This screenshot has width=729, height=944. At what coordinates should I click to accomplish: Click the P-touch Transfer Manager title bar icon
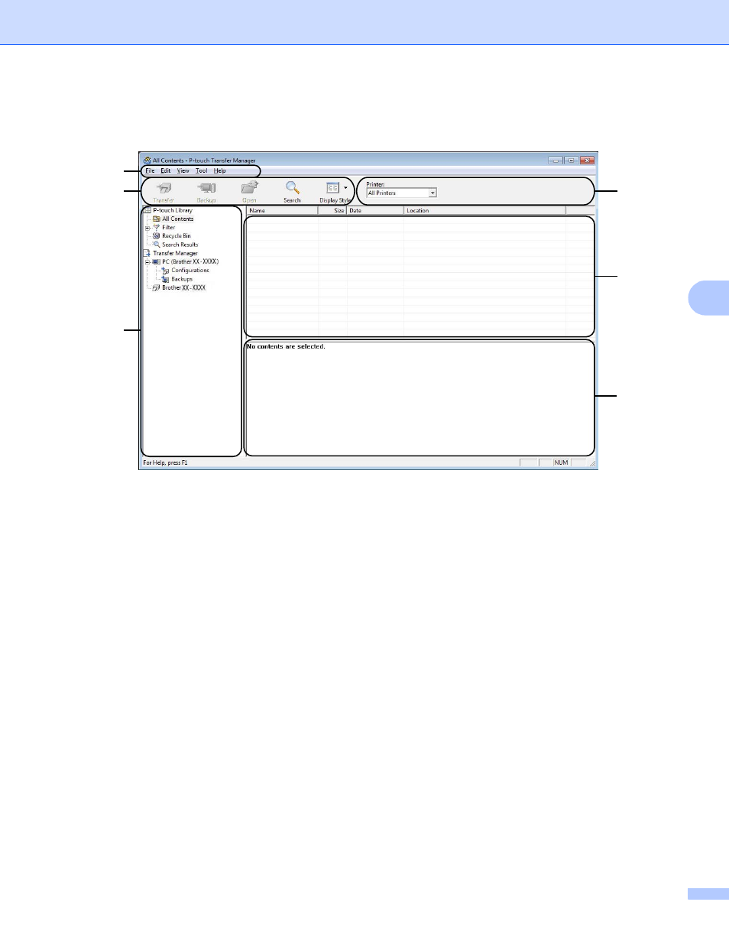pyautogui.click(x=147, y=161)
